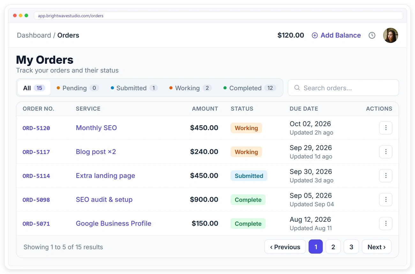Click the "Showing 1 to 5 of 15 results" text
Screen dimensions: 415x274
click(63, 247)
